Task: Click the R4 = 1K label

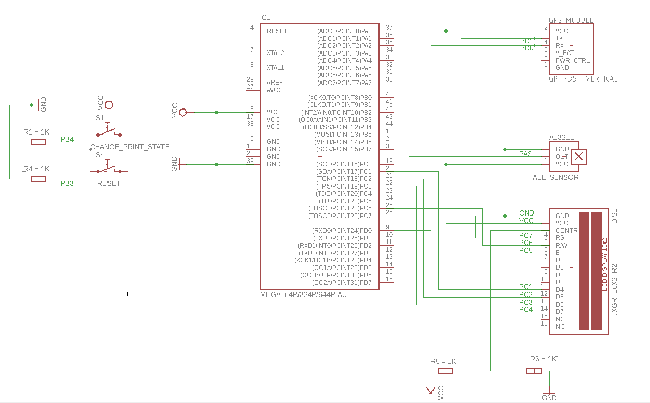Action: pyautogui.click(x=36, y=169)
